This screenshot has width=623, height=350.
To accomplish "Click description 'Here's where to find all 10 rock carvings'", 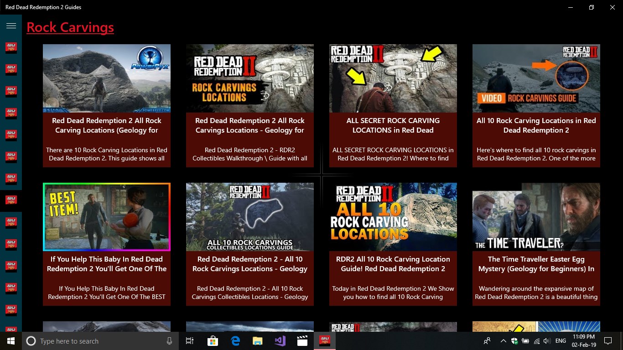I will [x=536, y=150].
